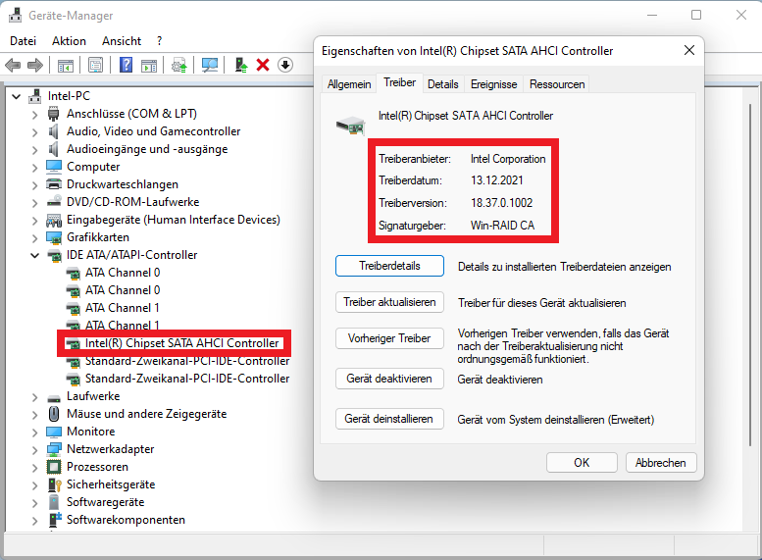The height and width of the screenshot is (560, 762).
Task: Expand the Netzwerkadapter category
Action: coord(35,450)
